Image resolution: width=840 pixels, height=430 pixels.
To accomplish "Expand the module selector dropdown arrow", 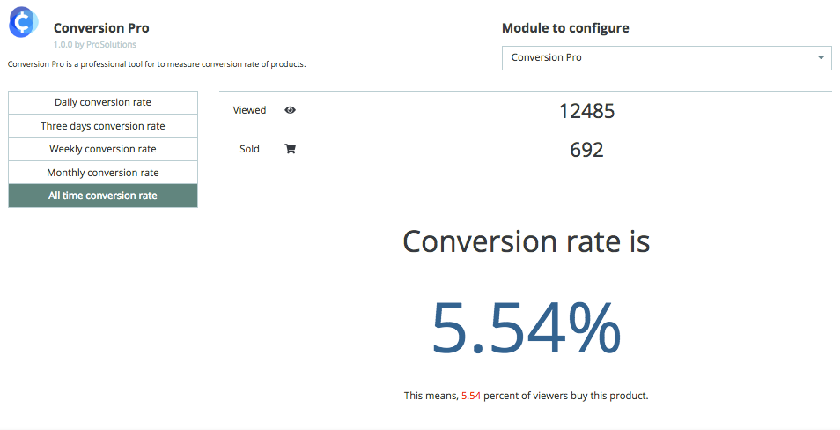I will tap(821, 58).
